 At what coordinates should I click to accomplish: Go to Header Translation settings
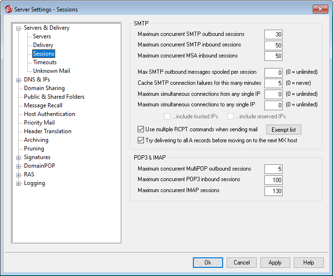[48, 131]
